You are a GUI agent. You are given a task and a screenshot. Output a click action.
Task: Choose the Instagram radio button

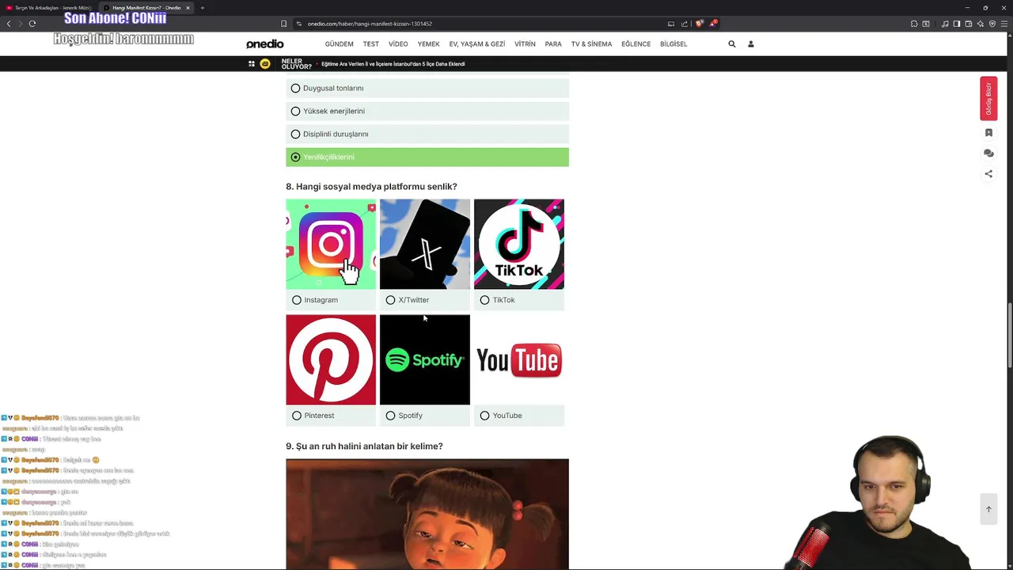297,300
